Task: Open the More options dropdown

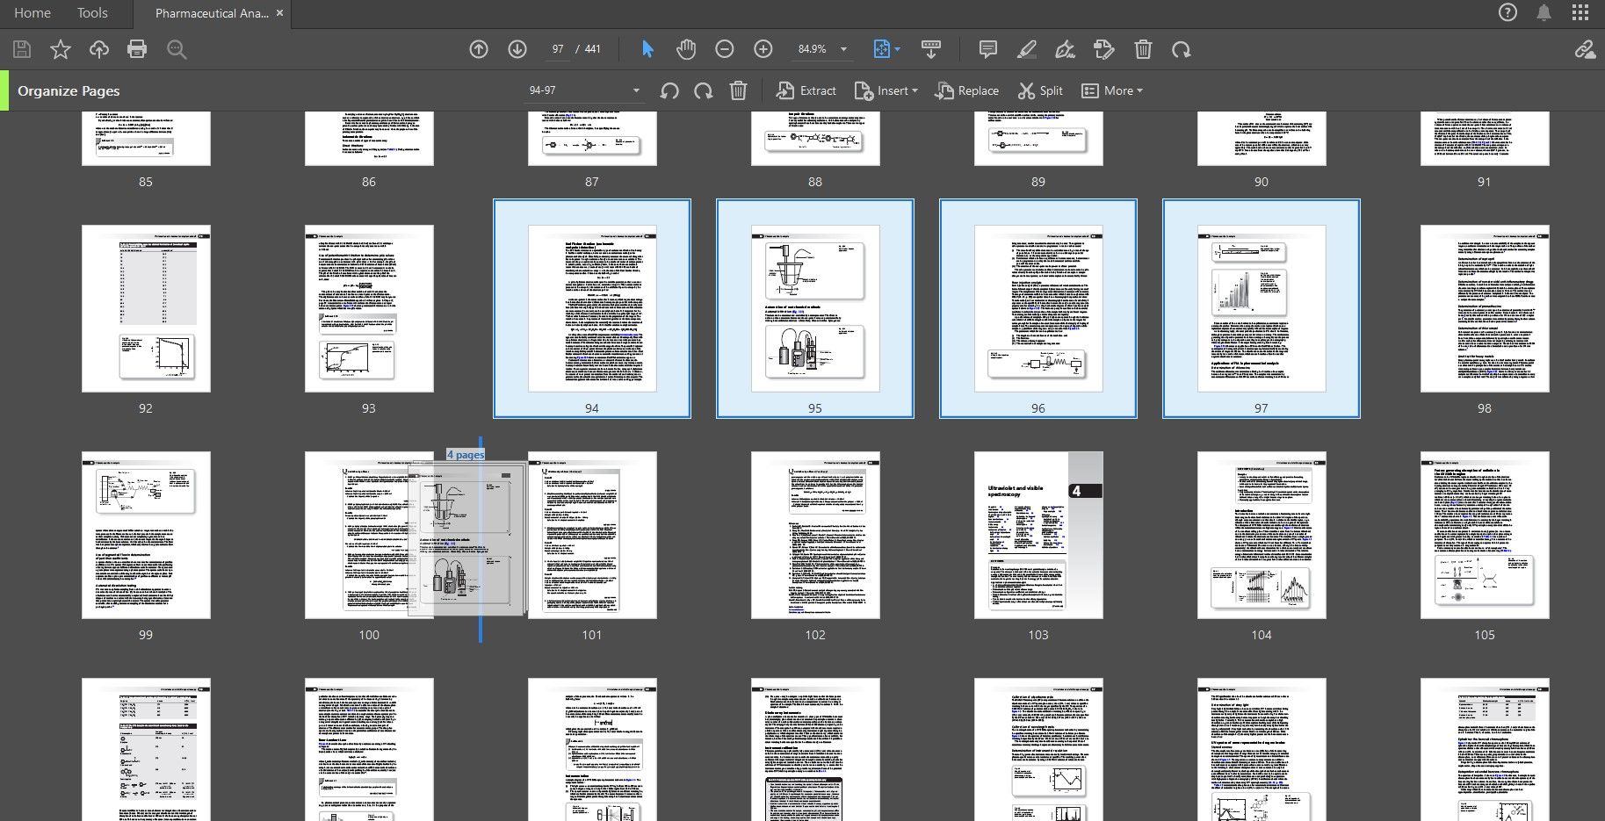Action: (x=1111, y=90)
